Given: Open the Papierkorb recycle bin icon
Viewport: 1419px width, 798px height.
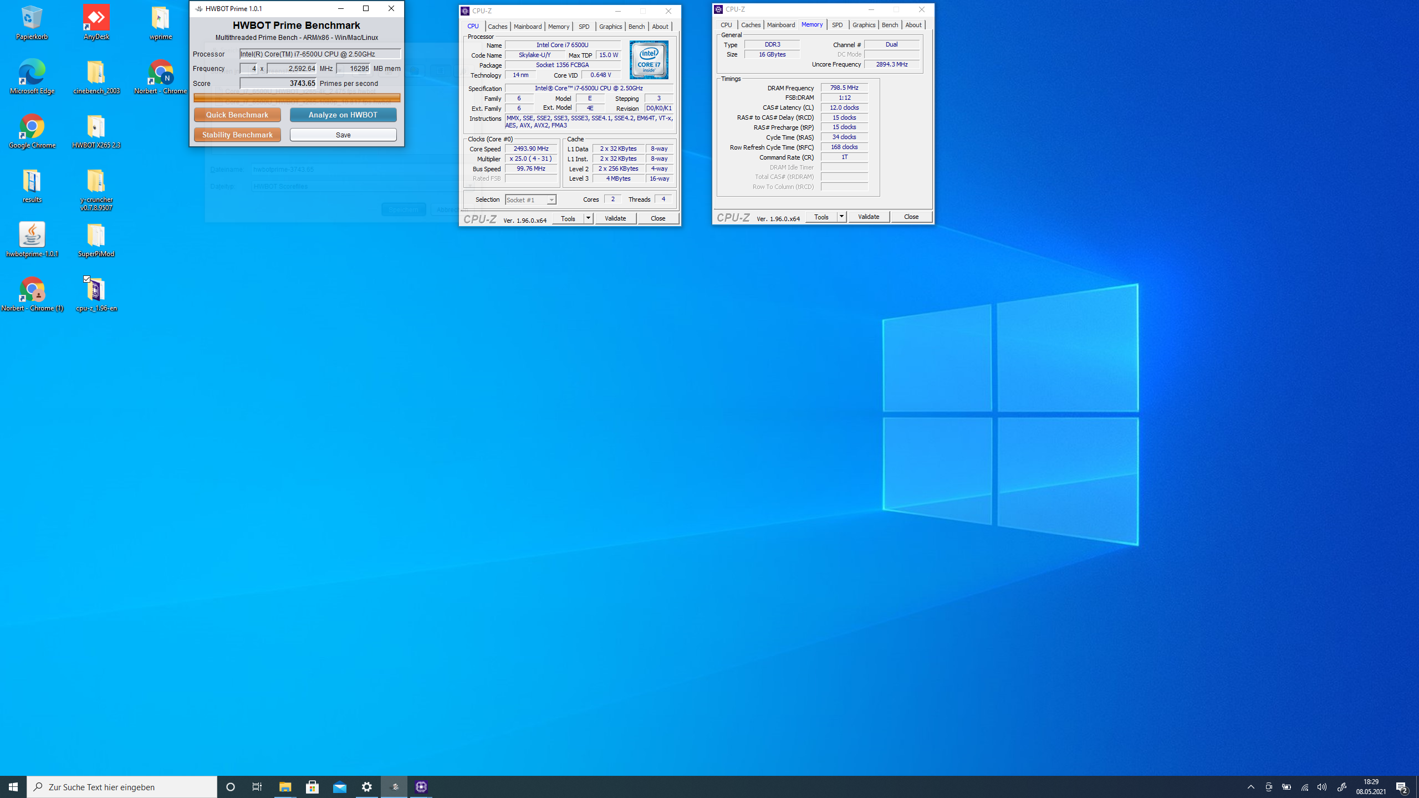Looking at the screenshot, I should [32, 22].
